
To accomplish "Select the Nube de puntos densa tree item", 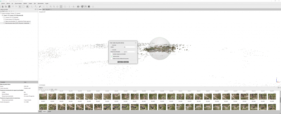I will pos(17,23).
